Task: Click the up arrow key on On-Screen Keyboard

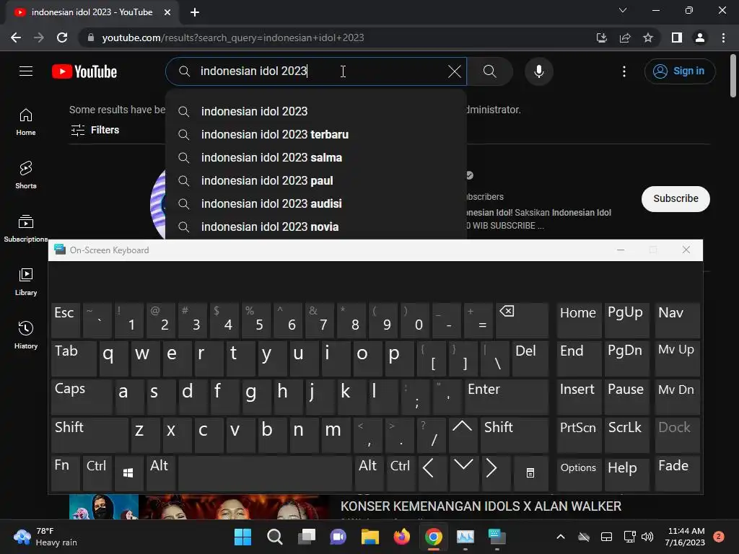Action: click(x=463, y=435)
